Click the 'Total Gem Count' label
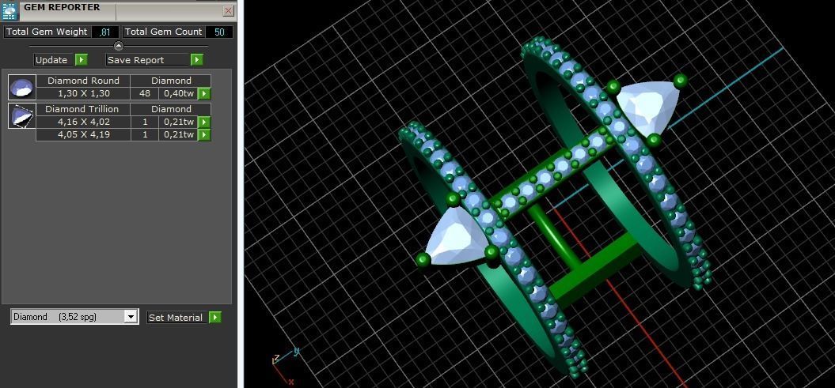 click(x=163, y=32)
